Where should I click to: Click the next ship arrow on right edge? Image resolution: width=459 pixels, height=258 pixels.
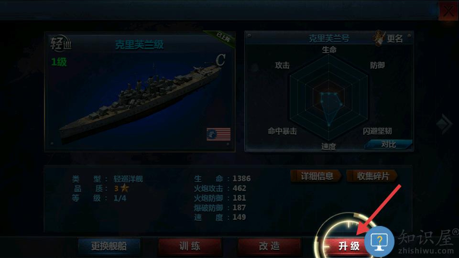click(x=445, y=124)
